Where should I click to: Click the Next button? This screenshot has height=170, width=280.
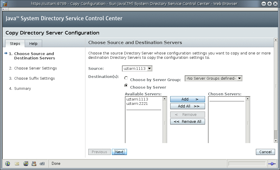point(119,152)
